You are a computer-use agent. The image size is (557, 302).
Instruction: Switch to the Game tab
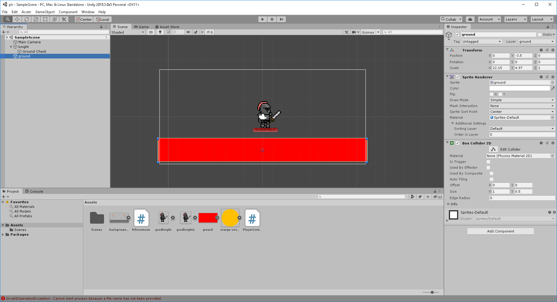pyautogui.click(x=141, y=27)
